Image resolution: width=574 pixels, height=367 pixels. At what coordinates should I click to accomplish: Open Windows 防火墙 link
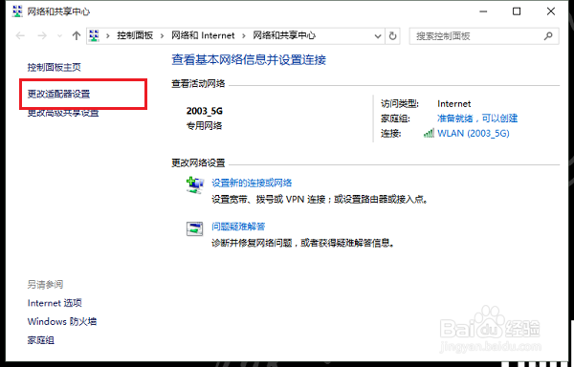click(x=62, y=322)
